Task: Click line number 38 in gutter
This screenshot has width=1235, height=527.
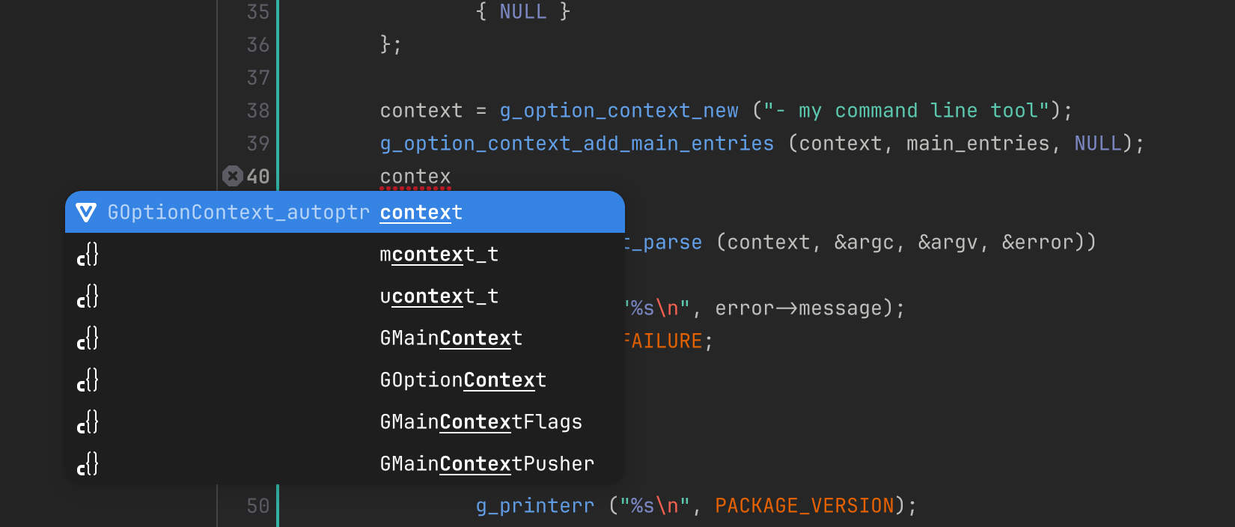Action: pyautogui.click(x=258, y=111)
